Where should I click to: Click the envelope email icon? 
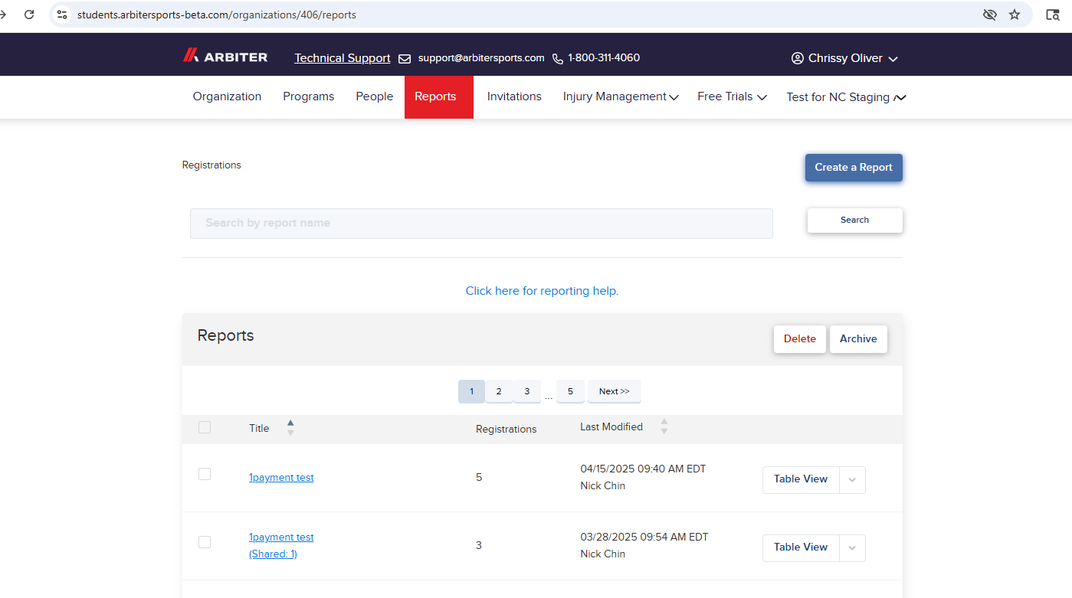point(405,59)
